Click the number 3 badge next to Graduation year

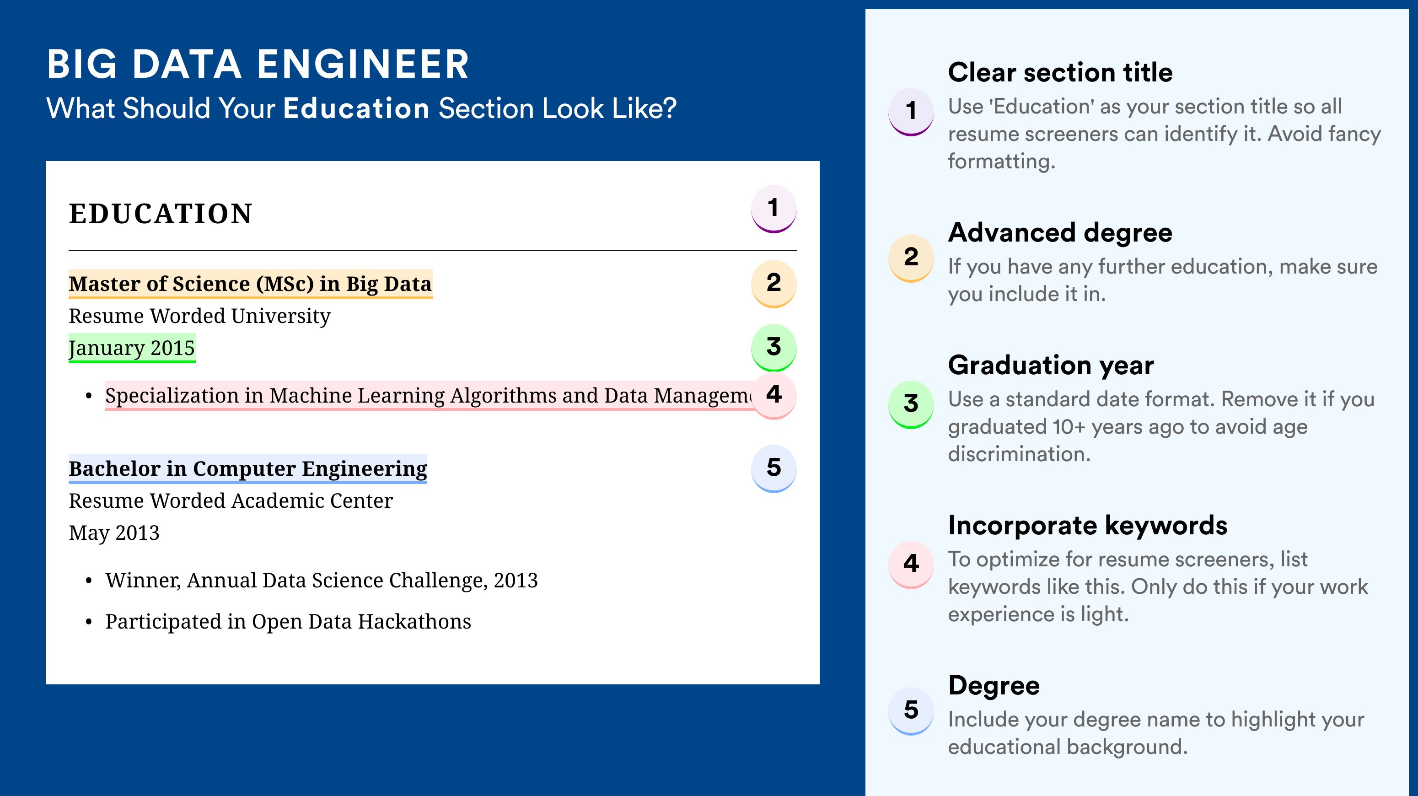(911, 404)
